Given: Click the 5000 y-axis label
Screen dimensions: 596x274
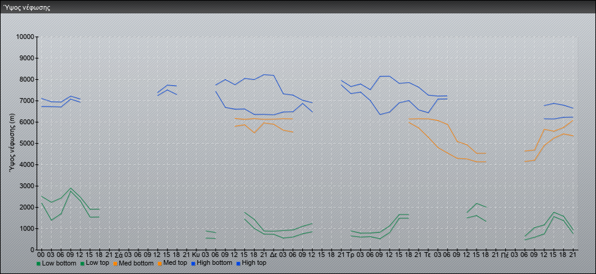Looking at the screenshot, I should [x=27, y=143].
